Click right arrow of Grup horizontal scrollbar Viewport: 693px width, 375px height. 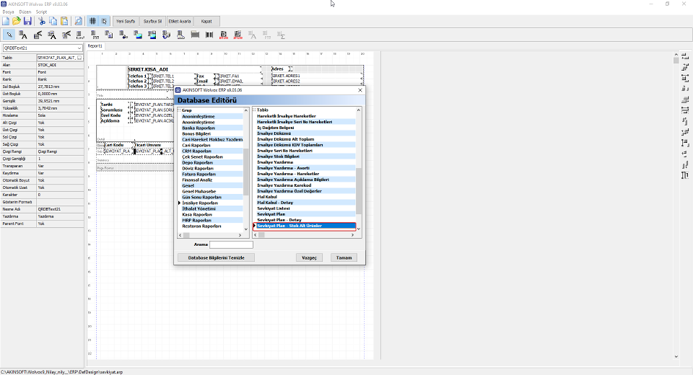click(x=240, y=235)
